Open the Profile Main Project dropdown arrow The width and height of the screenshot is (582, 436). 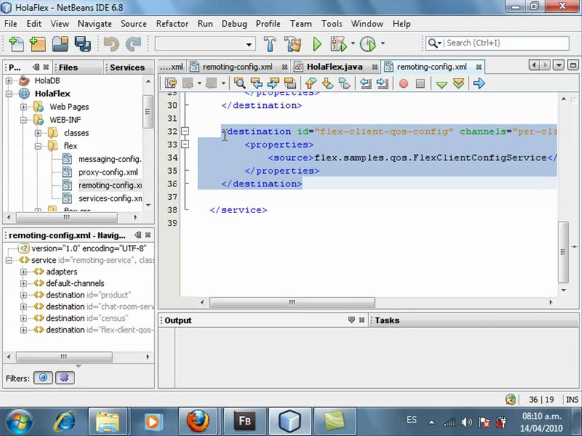pyautogui.click(x=383, y=44)
